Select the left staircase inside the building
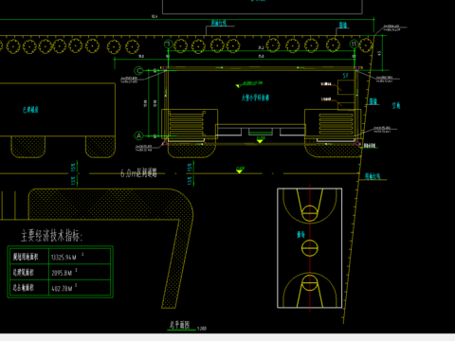Screen dimensions: 455x341 coord(187,123)
